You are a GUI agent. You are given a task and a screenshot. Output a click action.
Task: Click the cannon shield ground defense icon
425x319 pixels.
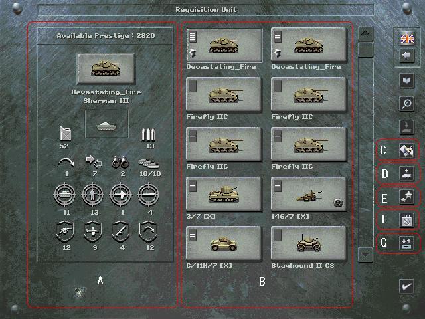click(x=64, y=231)
